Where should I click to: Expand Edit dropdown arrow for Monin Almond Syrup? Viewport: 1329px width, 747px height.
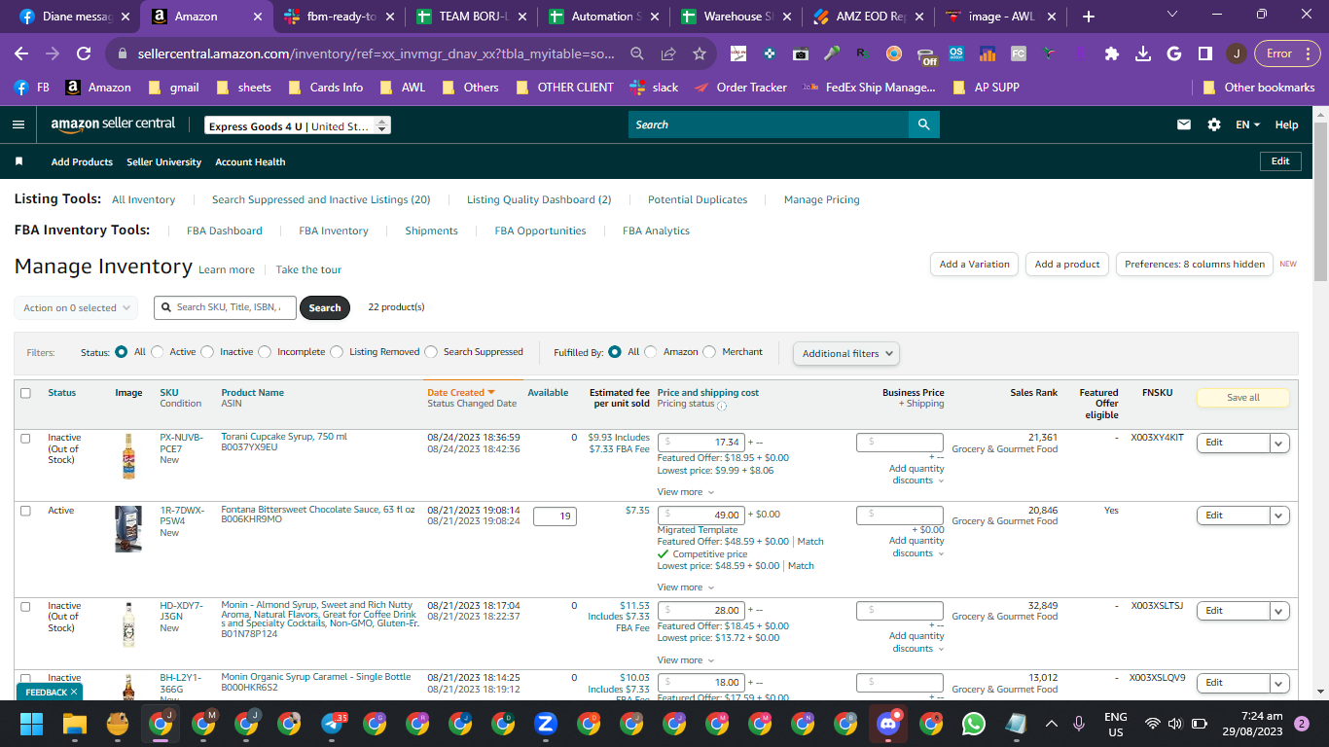[1279, 611]
